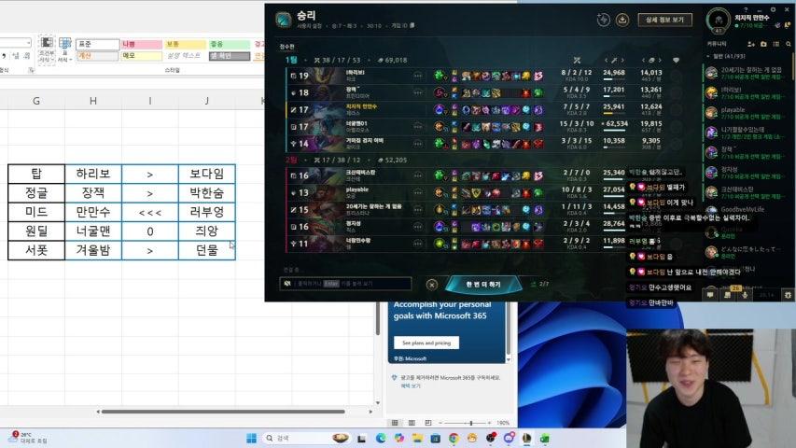Click the Excel horizontal scrollbar
796x448 pixels.
tap(223, 412)
